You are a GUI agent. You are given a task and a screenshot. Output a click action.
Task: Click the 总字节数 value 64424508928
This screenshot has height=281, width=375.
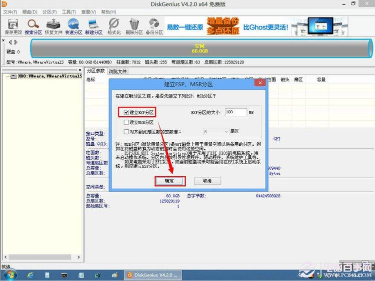[x=268, y=196]
